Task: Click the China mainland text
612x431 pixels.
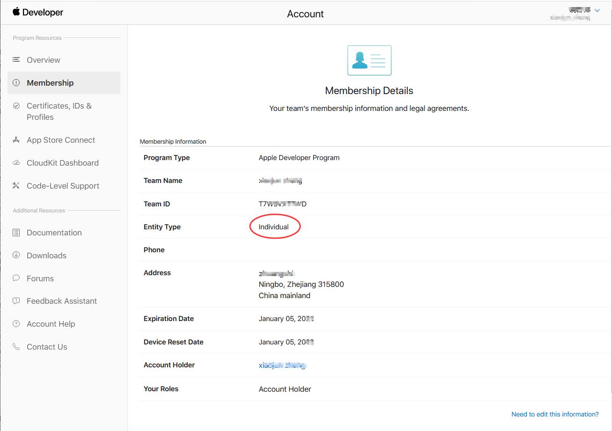Action: coord(285,295)
